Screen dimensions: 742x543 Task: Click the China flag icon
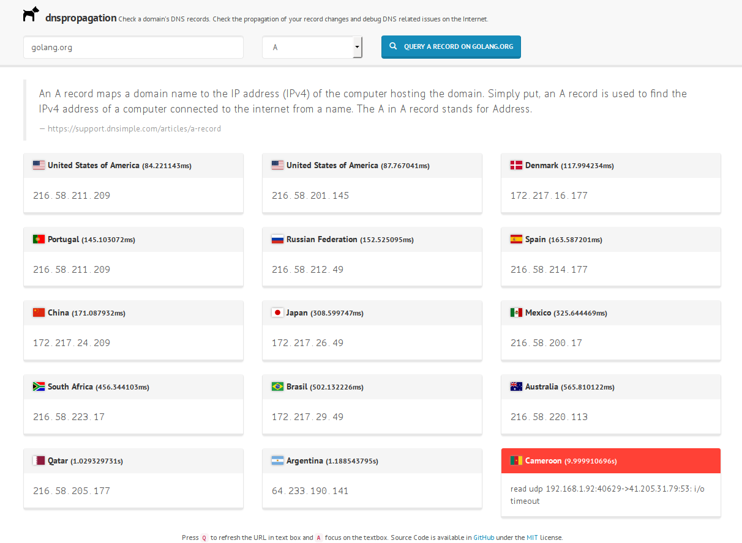tap(39, 312)
